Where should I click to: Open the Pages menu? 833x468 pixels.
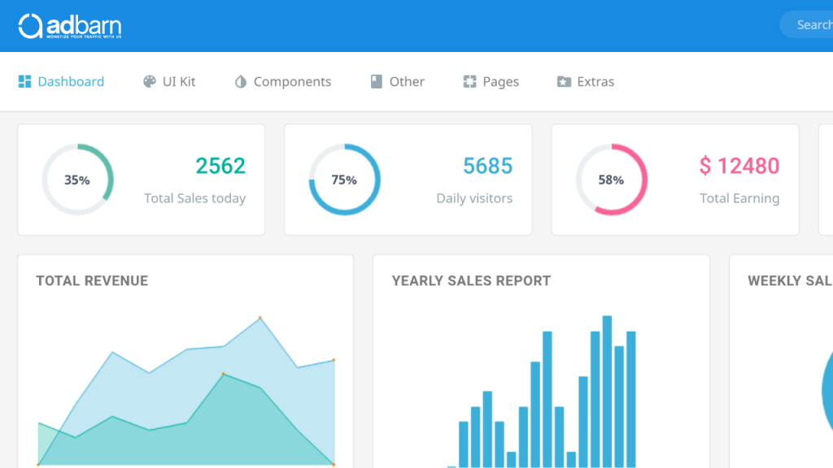[491, 81]
